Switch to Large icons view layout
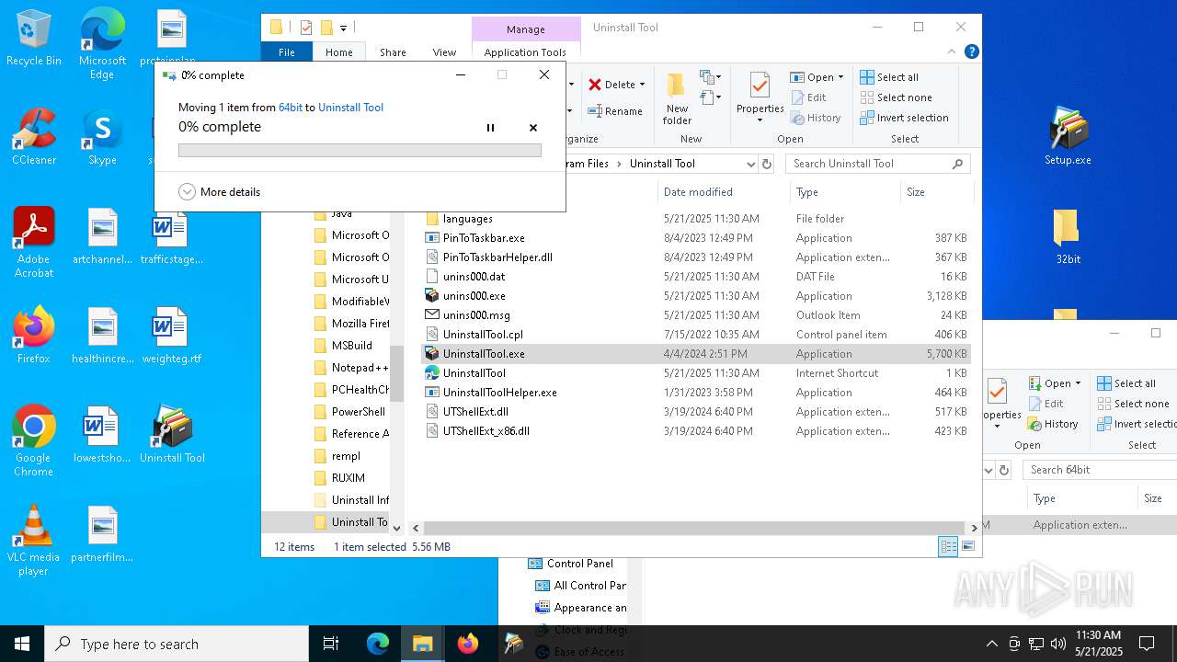The width and height of the screenshot is (1177, 662). click(967, 547)
